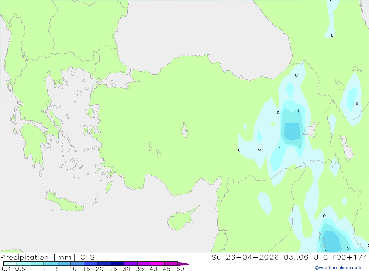
Task: Select the 30–35 mm legend color box
Action: coord(131,264)
